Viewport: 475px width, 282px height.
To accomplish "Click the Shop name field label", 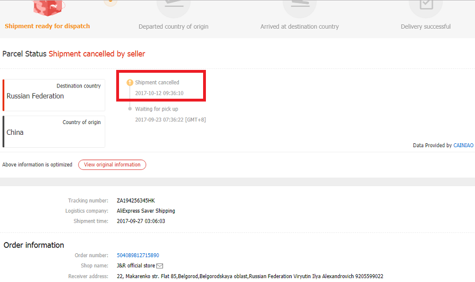I will (x=95, y=266).
